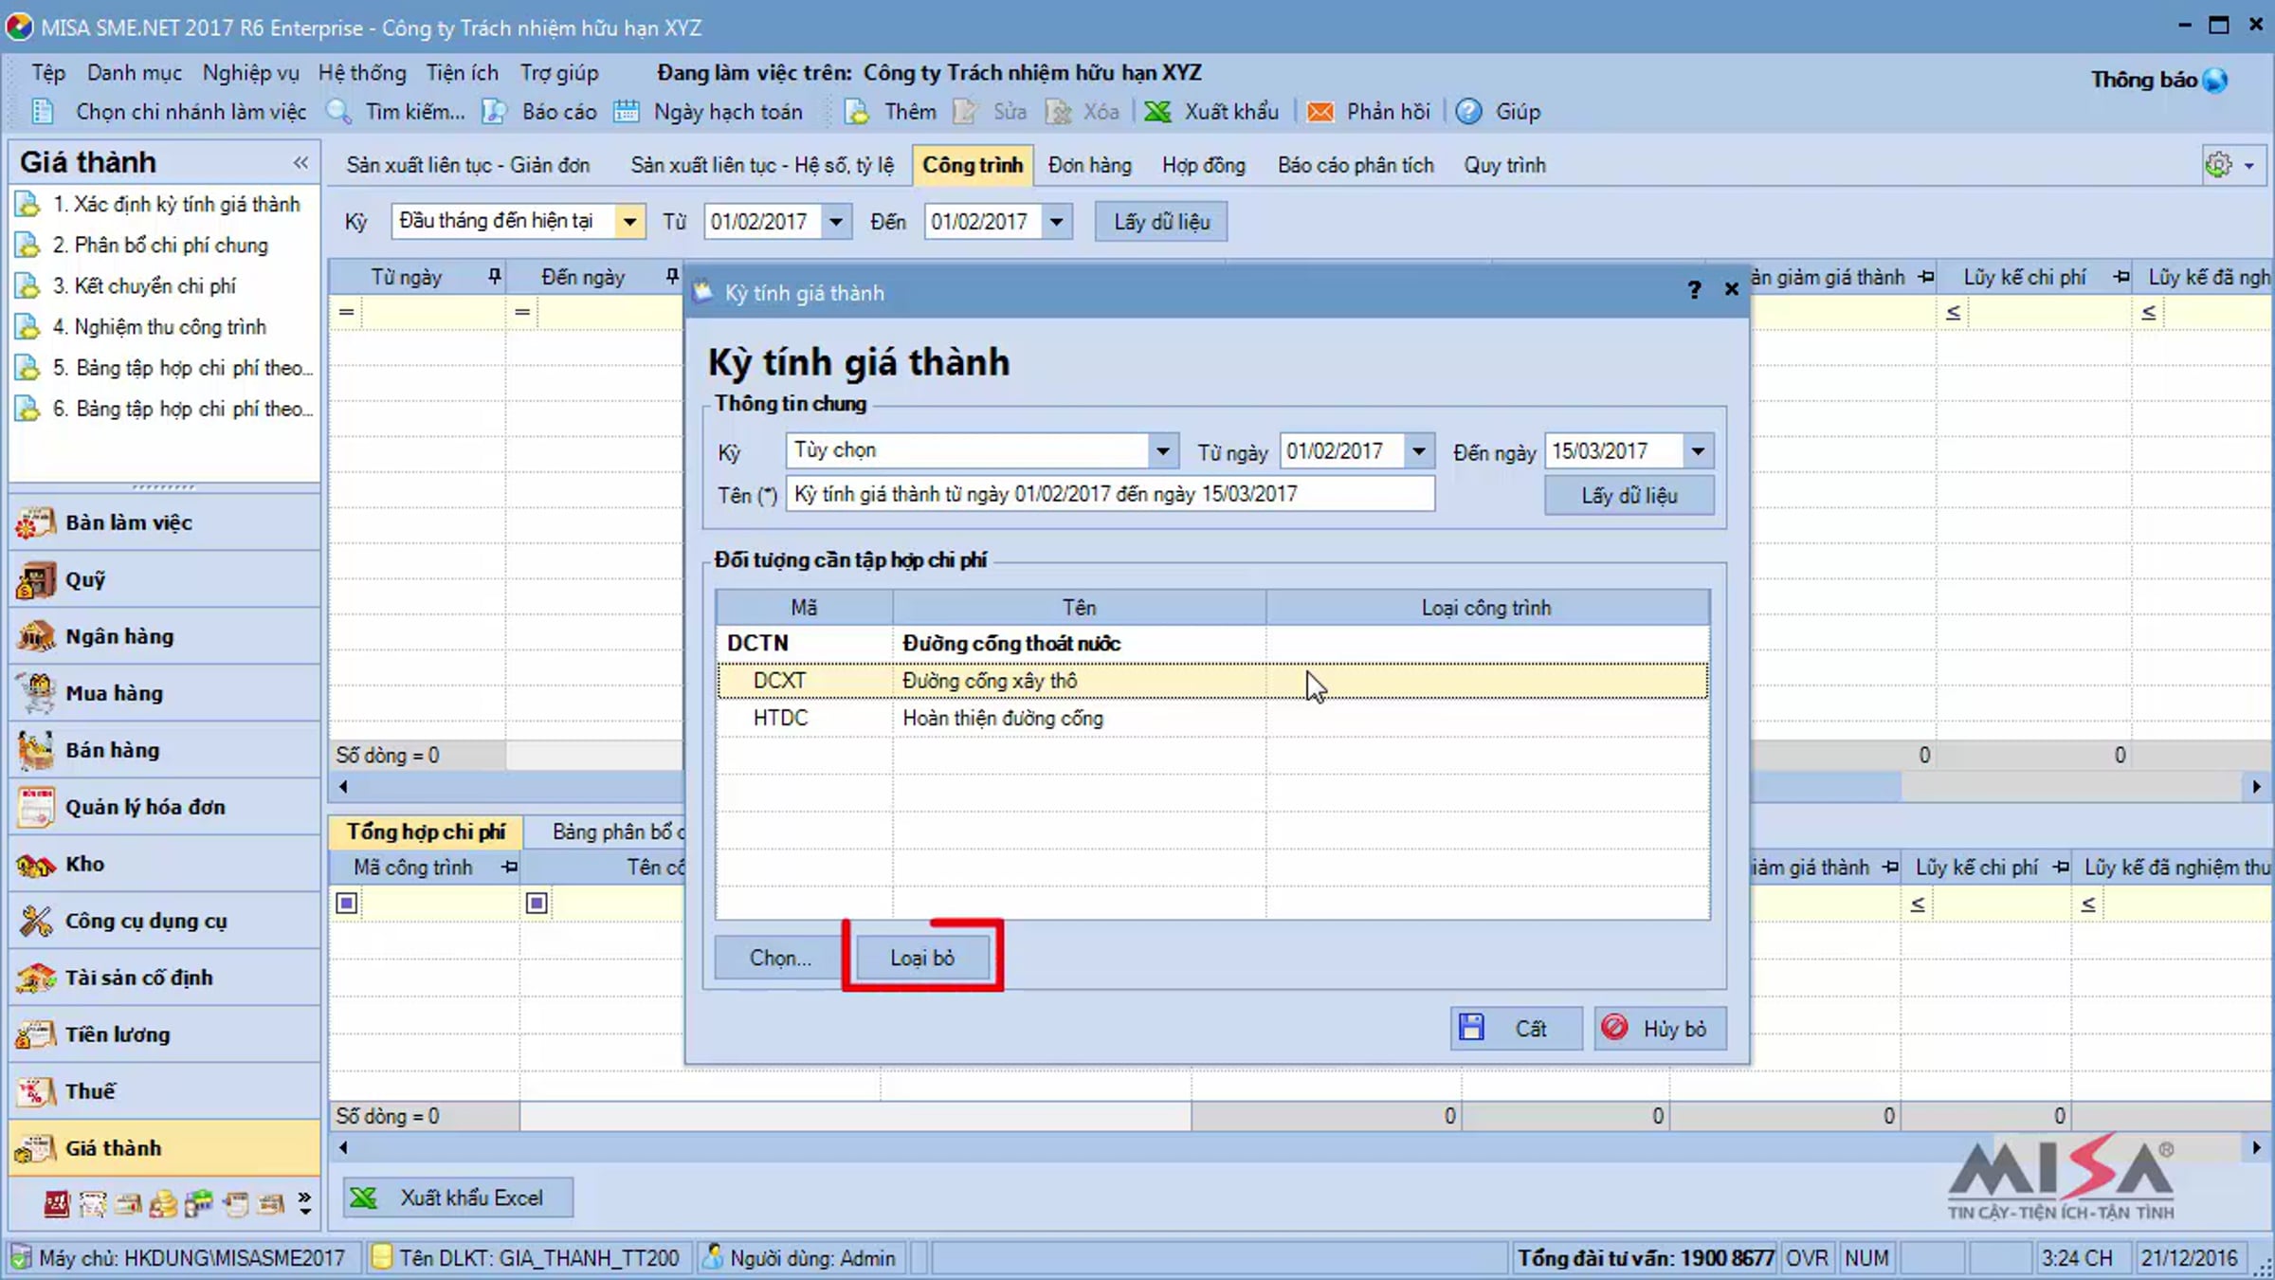
Task: Open the Danh mục menu
Action: click(x=135, y=73)
